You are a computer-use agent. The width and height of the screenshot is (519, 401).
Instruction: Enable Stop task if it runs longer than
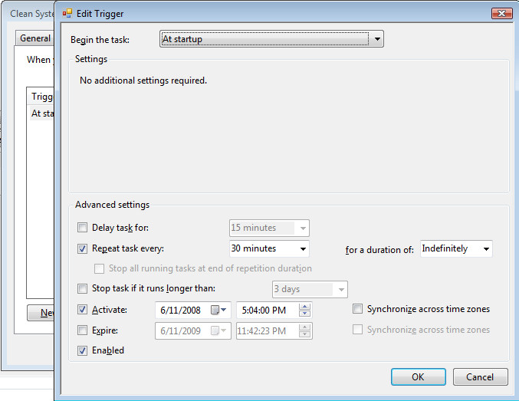pyautogui.click(x=83, y=289)
